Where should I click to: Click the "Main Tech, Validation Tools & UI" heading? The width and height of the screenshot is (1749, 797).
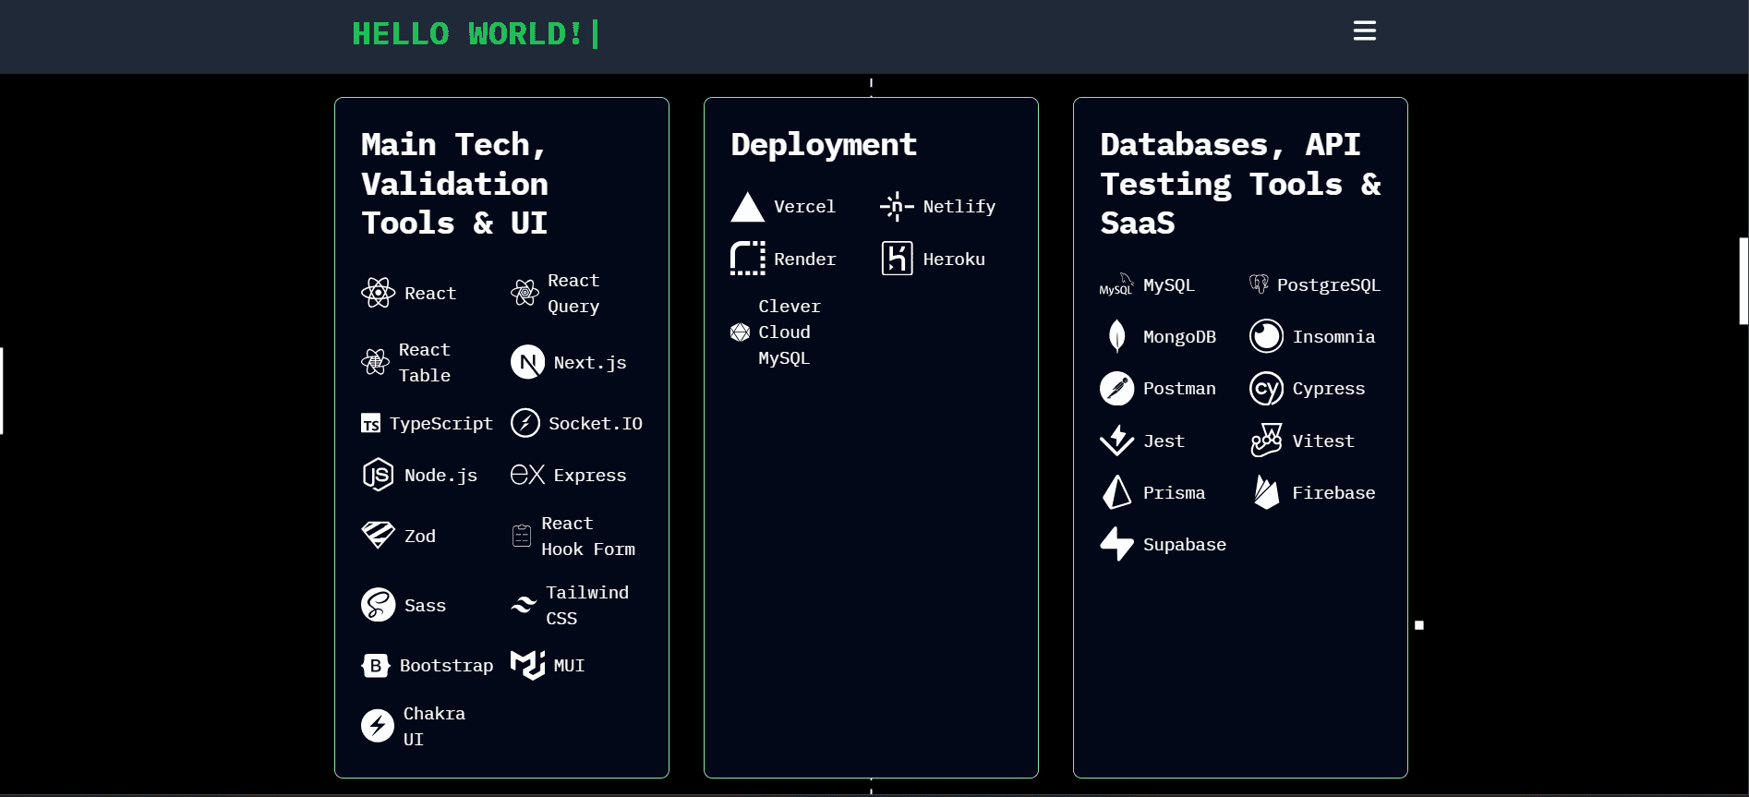tap(454, 184)
